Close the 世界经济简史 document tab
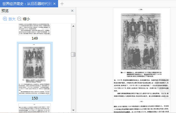176x113 pixels. 55,4
